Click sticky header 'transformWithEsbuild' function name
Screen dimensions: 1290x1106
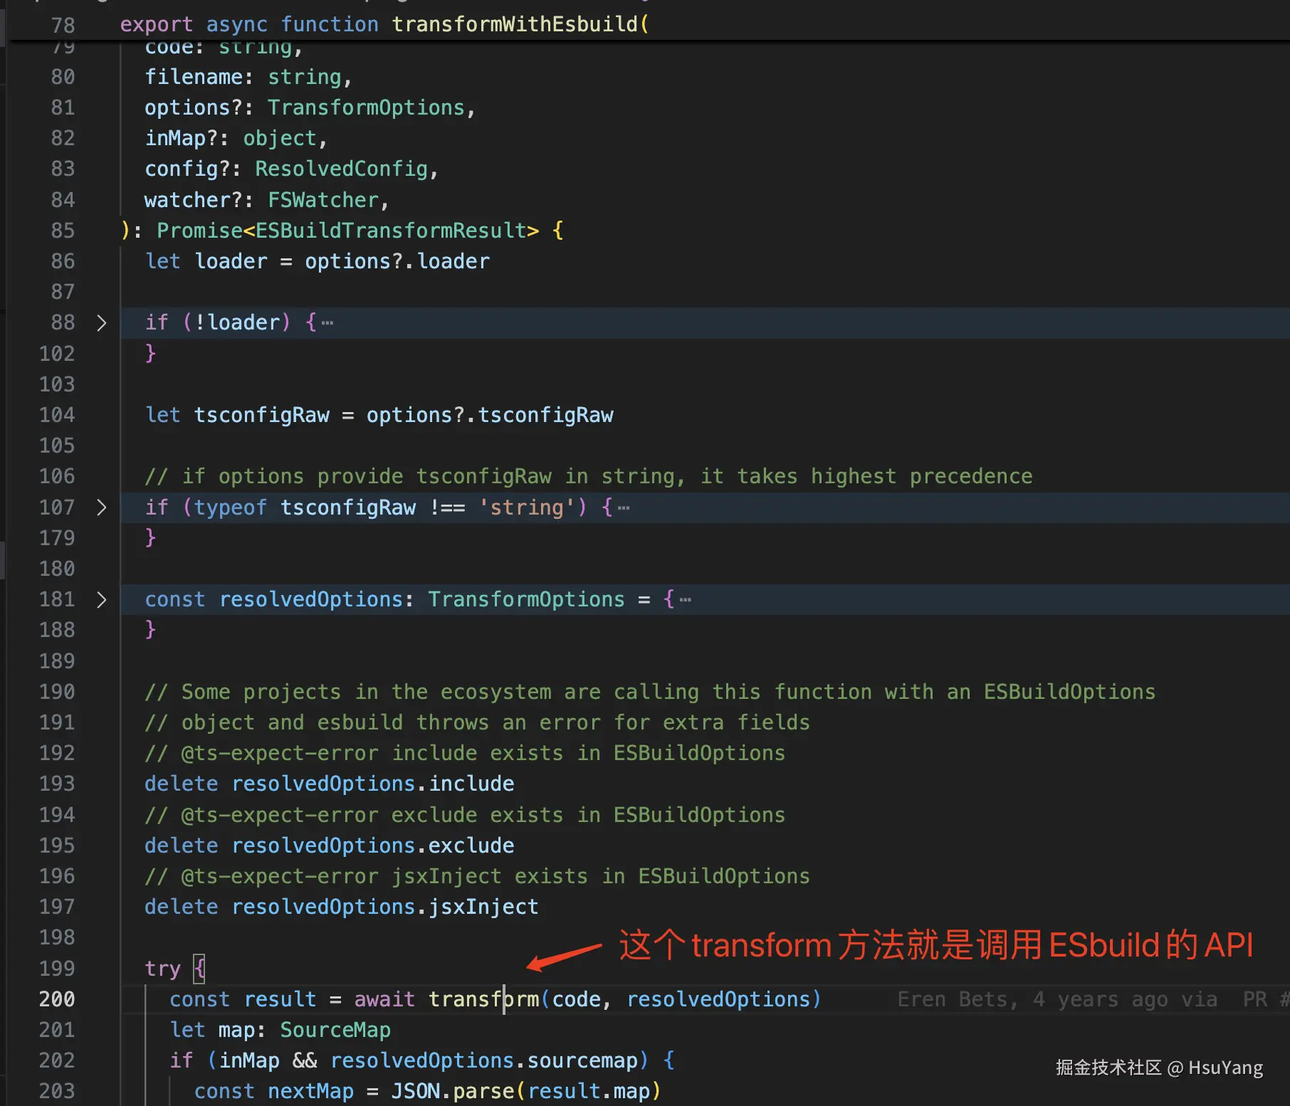pos(515,24)
